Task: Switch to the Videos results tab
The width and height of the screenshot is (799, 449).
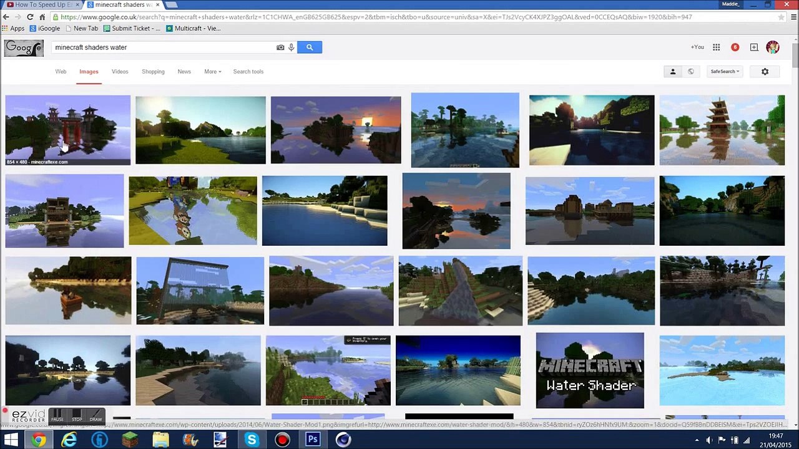Action: click(x=120, y=72)
